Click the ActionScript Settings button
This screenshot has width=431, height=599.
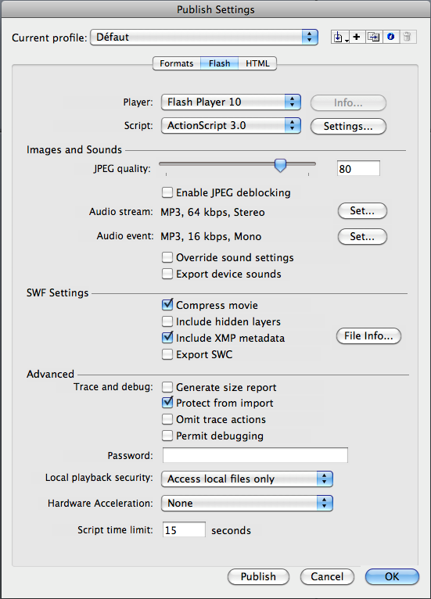348,126
